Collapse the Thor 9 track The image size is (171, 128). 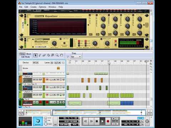(x=20, y=100)
